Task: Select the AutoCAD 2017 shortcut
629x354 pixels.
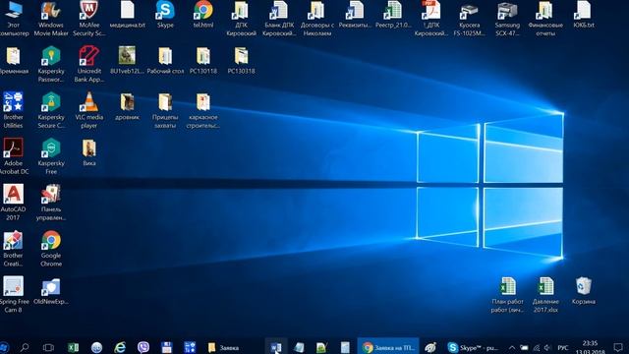Action: (13, 204)
